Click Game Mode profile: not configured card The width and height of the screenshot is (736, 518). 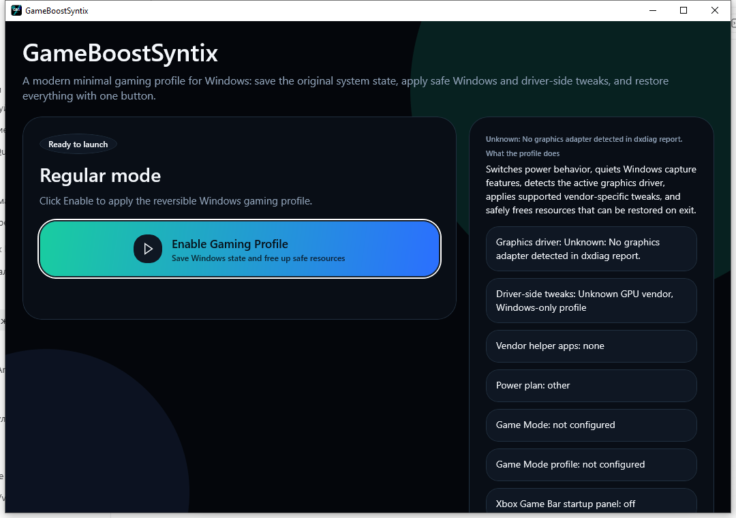(592, 464)
